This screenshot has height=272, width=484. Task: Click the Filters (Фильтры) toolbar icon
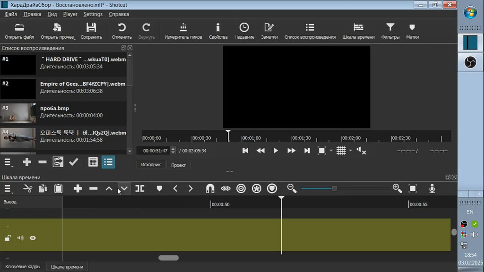(x=390, y=31)
